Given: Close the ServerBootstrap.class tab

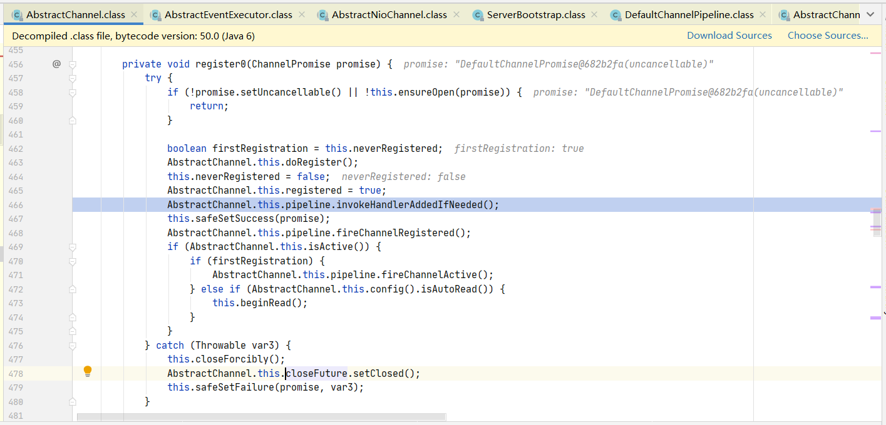Looking at the screenshot, I should point(594,14).
